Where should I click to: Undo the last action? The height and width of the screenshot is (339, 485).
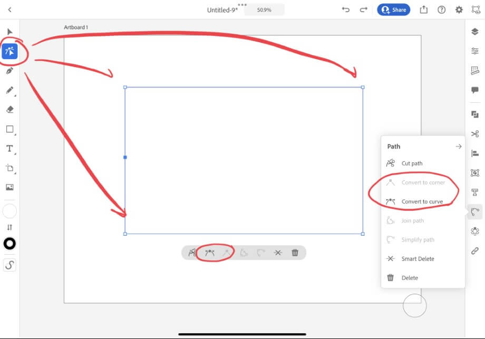click(x=345, y=9)
